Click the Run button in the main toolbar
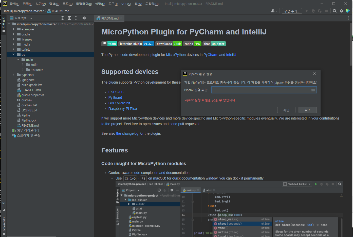Screen dimensions: 353x237 pyautogui.click(x=307, y=11)
